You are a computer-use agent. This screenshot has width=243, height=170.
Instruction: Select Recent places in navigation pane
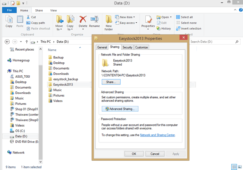[x=22, y=49]
